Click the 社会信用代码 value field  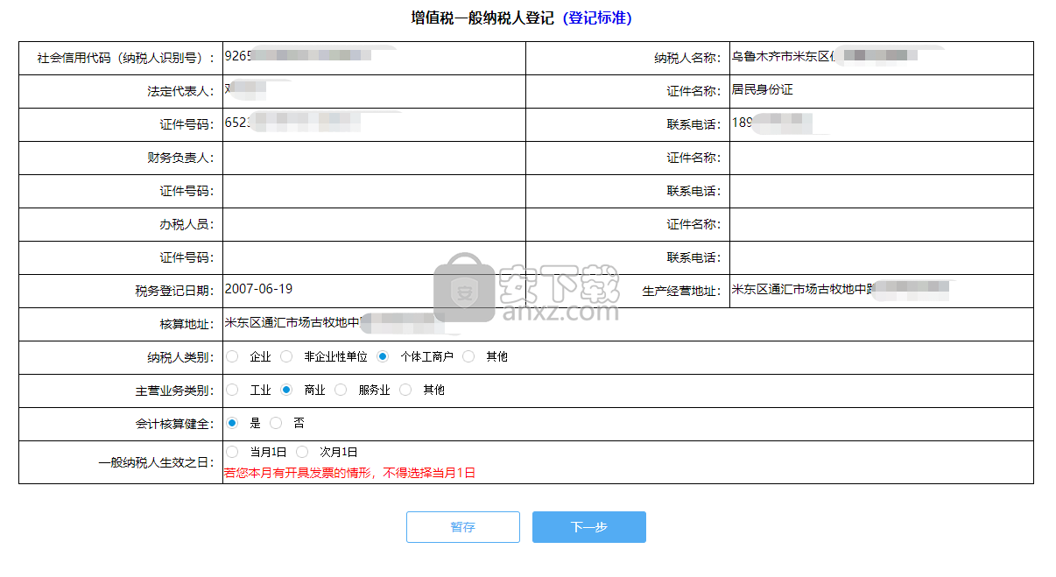tap(374, 59)
